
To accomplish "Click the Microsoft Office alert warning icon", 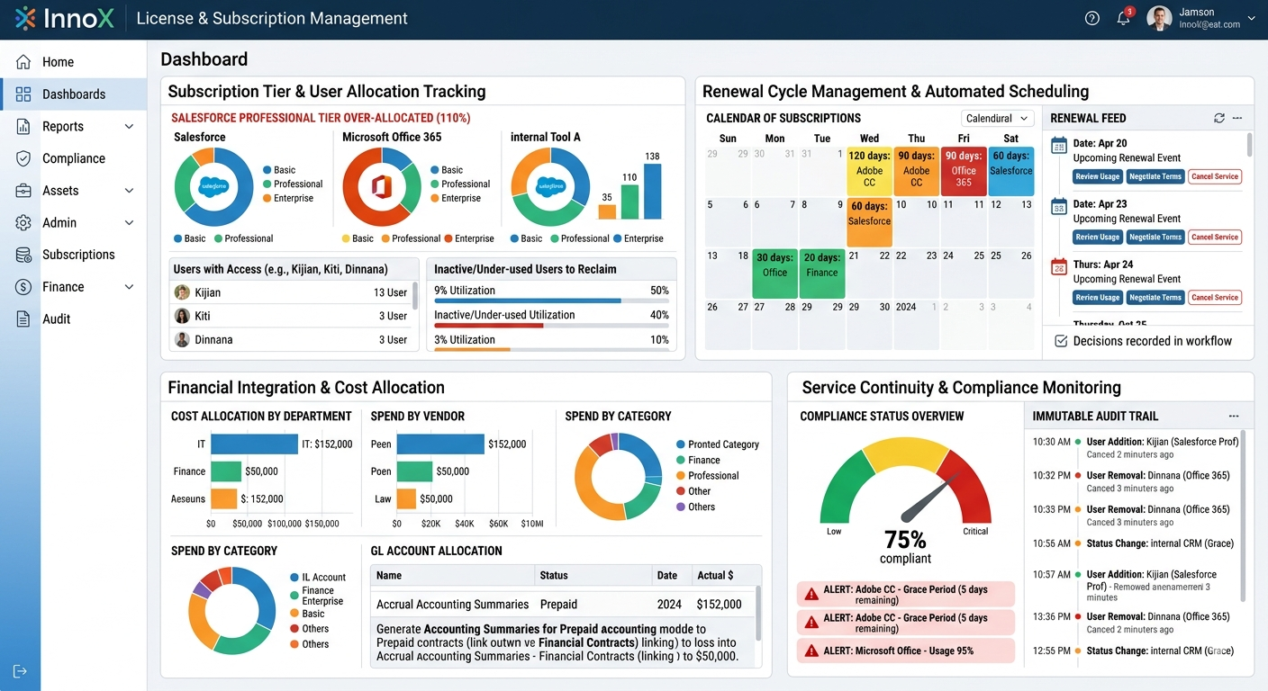I will pos(811,651).
